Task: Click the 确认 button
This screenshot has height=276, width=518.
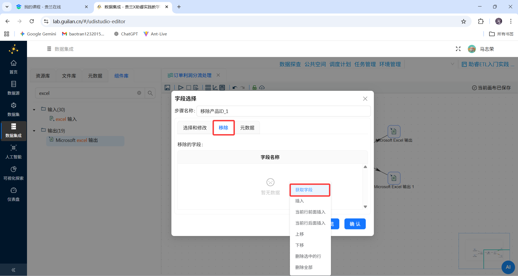Action: point(355,224)
